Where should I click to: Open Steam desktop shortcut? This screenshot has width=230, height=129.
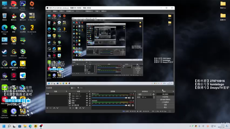[4, 53]
